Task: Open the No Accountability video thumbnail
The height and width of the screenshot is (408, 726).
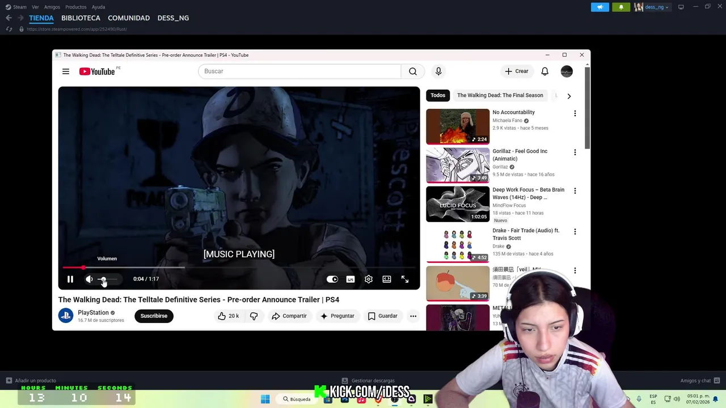Action: tap(458, 126)
